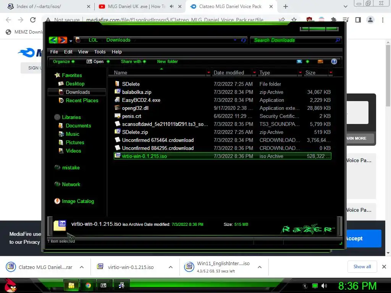Open the File menu
Image resolution: width=391 pixels, height=293 pixels.
click(x=54, y=52)
